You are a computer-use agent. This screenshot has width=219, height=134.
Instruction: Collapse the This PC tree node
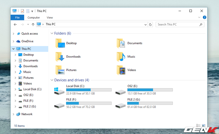tap(13, 49)
